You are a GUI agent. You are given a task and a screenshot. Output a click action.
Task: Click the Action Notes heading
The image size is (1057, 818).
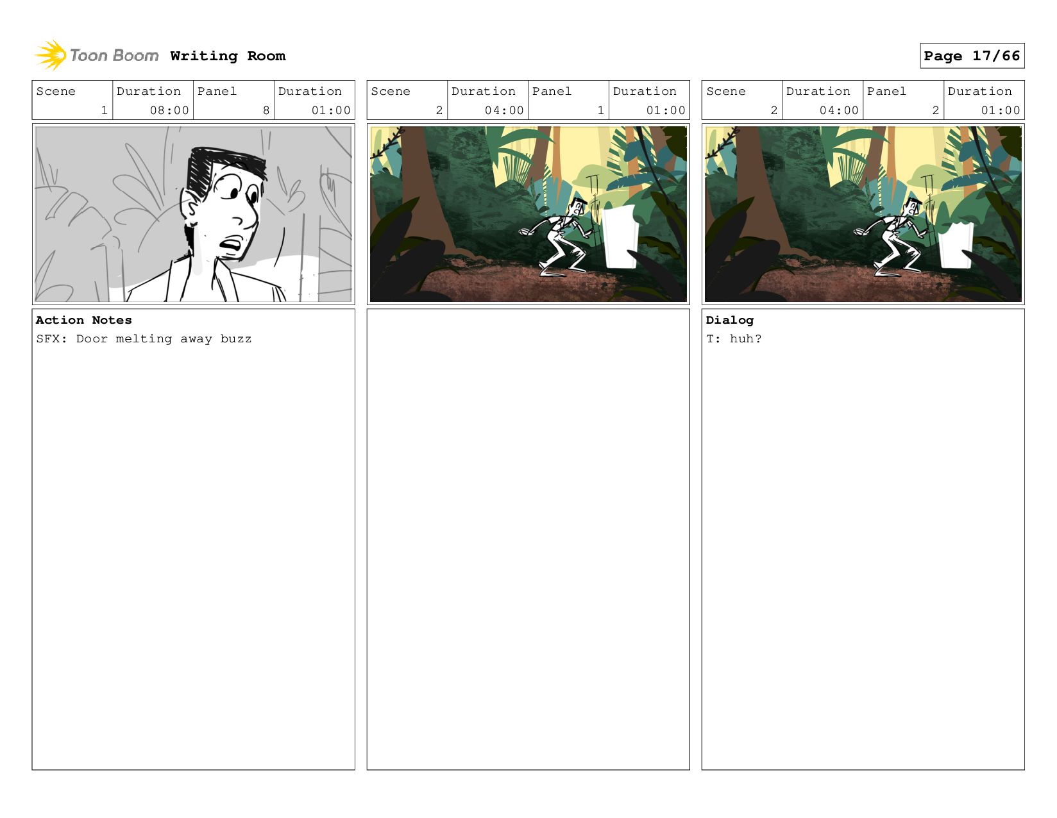(x=84, y=320)
